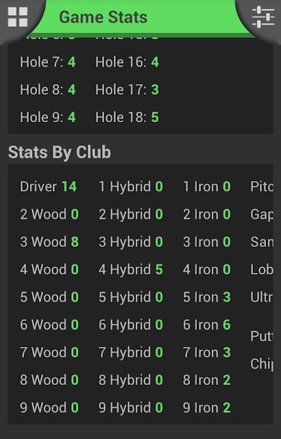281x439 pixels.
Task: Select the partially visible Putt entry
Action: click(x=261, y=336)
